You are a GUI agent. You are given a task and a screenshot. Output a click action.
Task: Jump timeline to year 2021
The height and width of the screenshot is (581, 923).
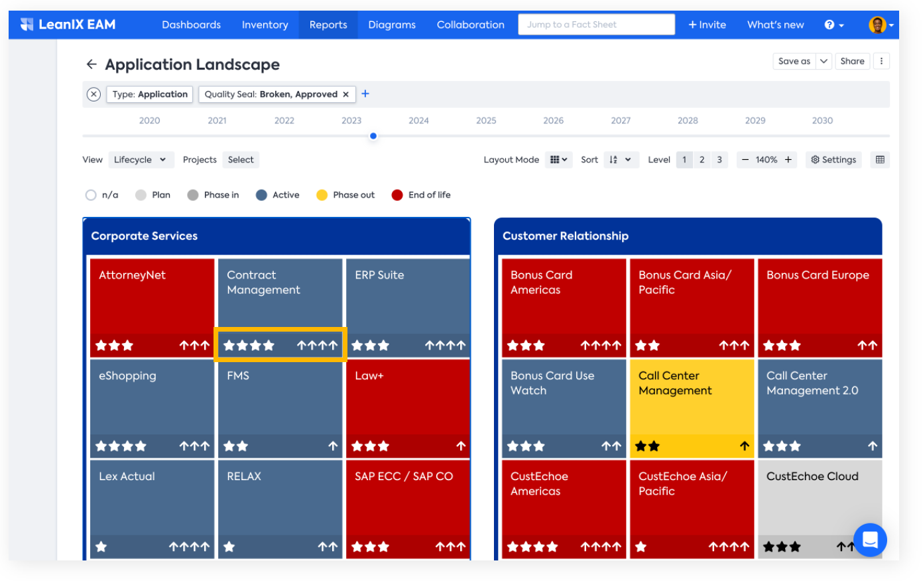[x=217, y=121]
